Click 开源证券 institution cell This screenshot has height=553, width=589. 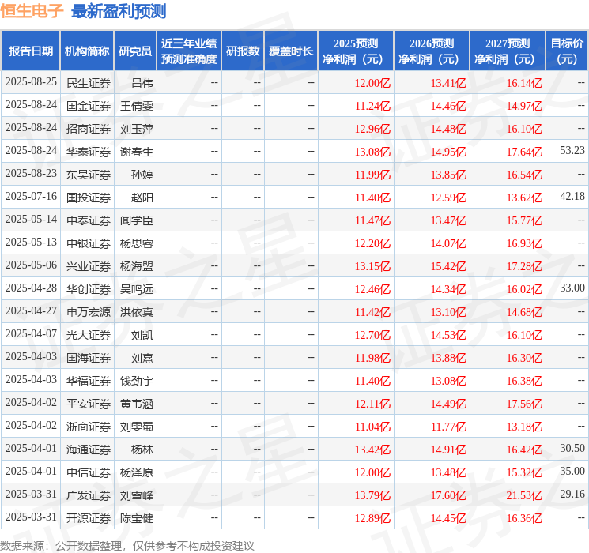pyautogui.click(x=89, y=518)
